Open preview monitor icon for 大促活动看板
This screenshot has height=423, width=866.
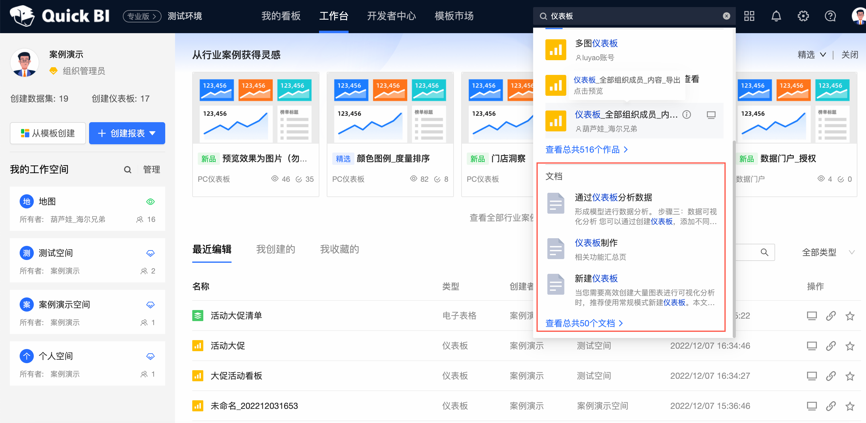click(812, 376)
